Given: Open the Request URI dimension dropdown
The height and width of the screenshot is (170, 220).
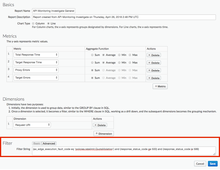Looking at the screenshot, I should pyautogui.click(x=32, y=125).
